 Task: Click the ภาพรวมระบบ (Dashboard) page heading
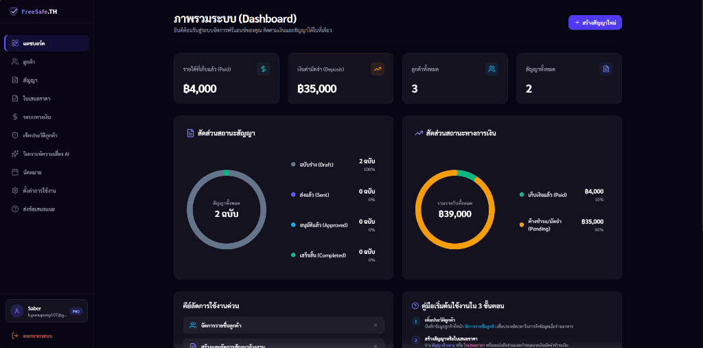[235, 19]
